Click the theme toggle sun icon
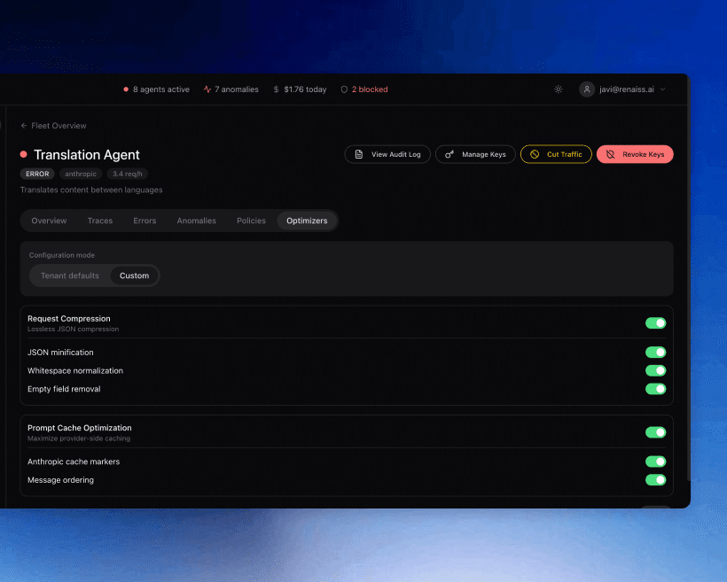Viewport: 727px width, 582px height. 558,89
